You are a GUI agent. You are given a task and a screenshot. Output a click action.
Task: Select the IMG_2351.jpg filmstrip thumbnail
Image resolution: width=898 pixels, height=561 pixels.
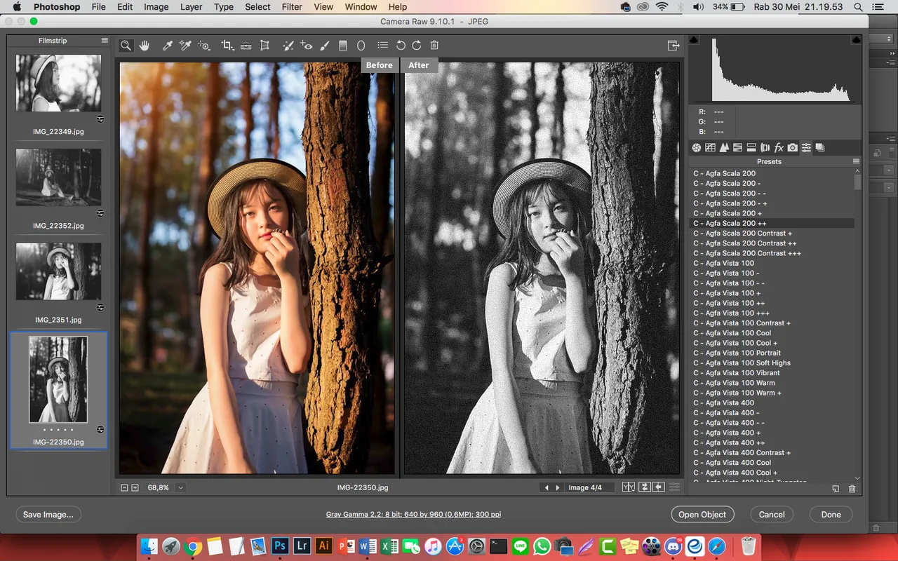[58, 271]
